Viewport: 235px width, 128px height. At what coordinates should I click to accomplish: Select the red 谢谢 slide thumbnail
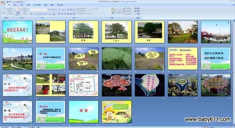84,112
